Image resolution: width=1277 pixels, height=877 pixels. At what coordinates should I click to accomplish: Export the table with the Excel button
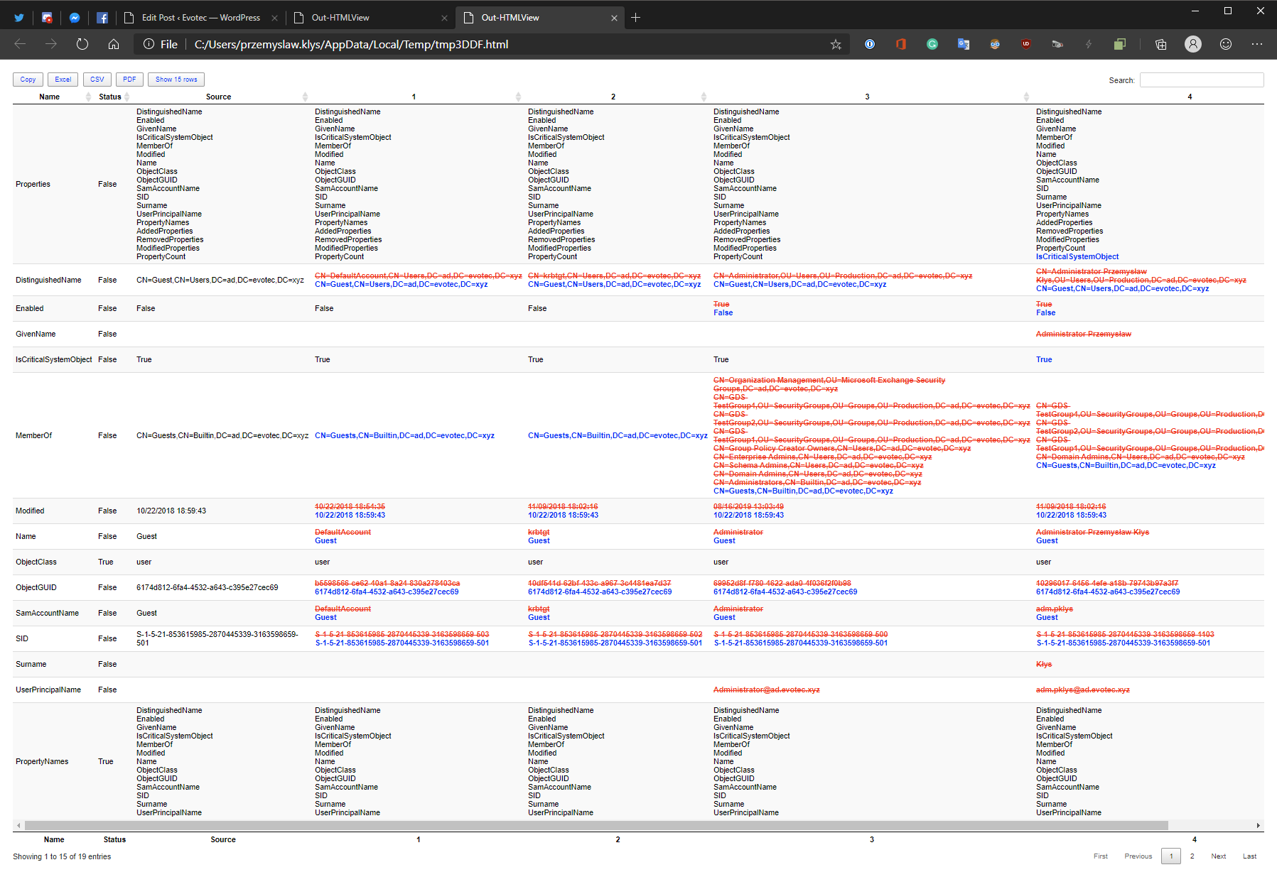[x=63, y=79]
